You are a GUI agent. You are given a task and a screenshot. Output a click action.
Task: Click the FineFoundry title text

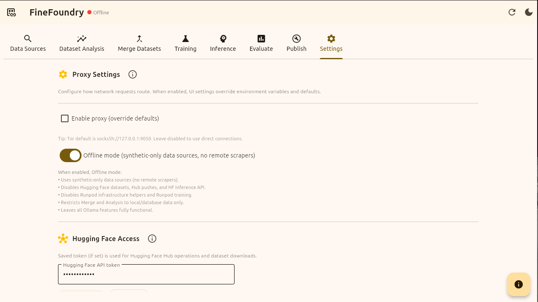57,12
